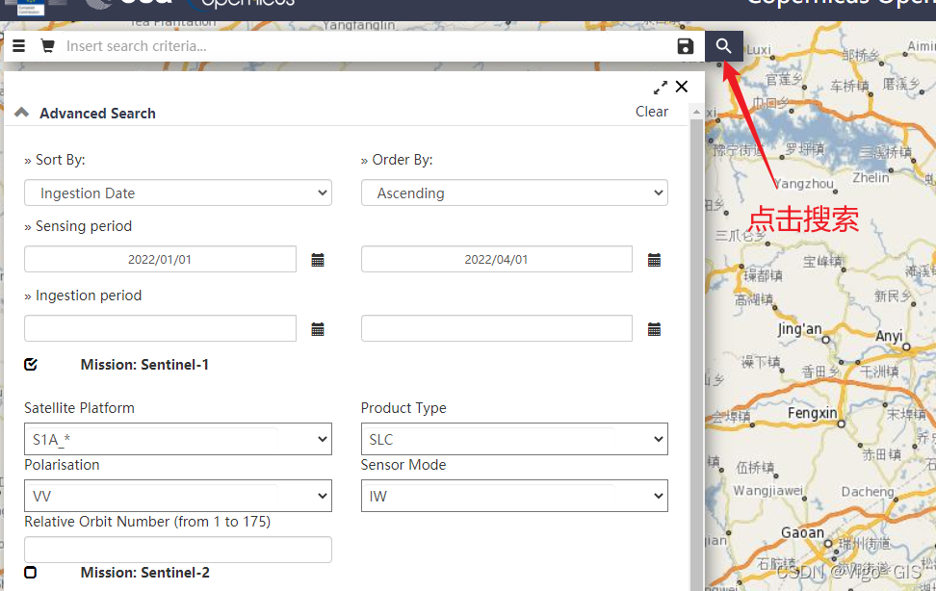Click the Clear link
Image resolution: width=936 pixels, height=591 pixels.
[652, 112]
